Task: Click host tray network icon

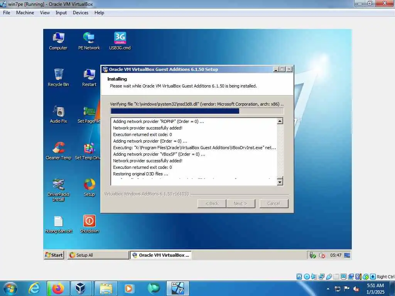Action: pos(337,289)
